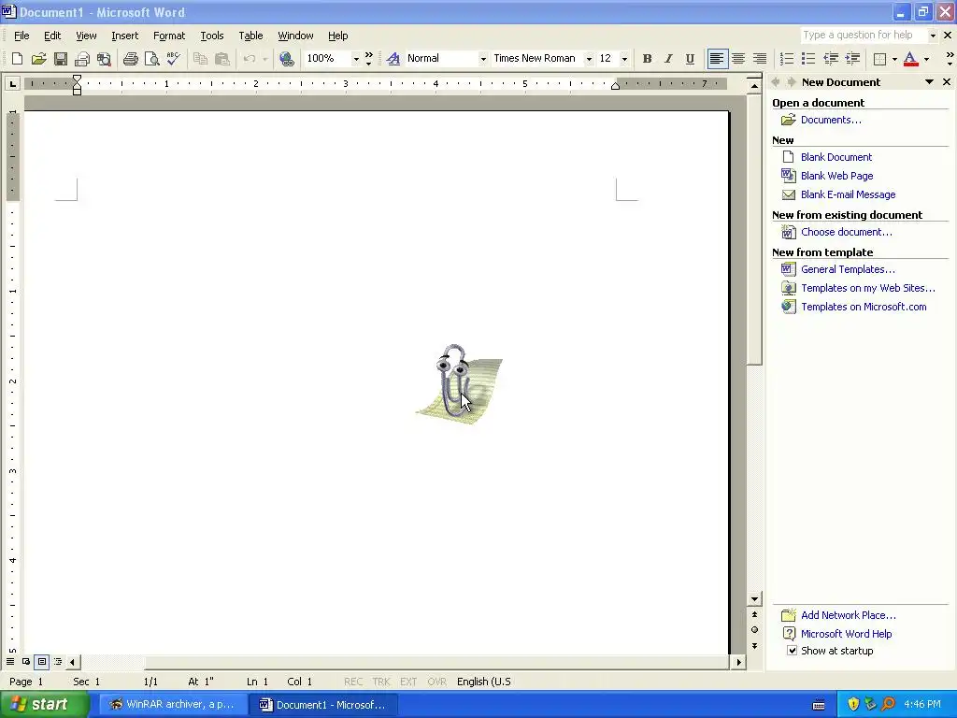Image resolution: width=957 pixels, height=718 pixels.
Task: Click the Search toolbar icon
Action: coord(104,59)
